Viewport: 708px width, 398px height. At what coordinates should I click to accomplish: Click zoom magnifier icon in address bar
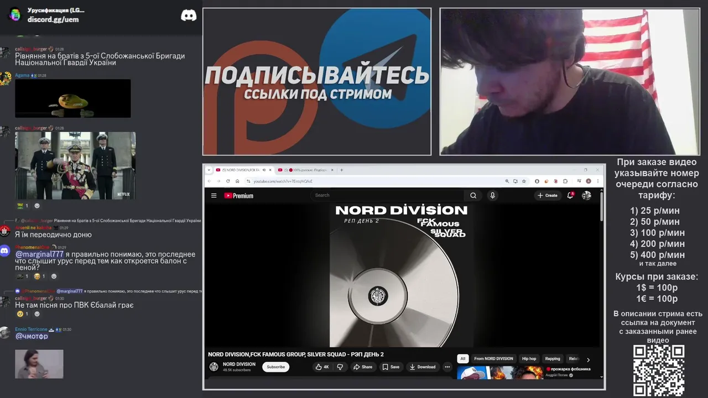pyautogui.click(x=507, y=181)
